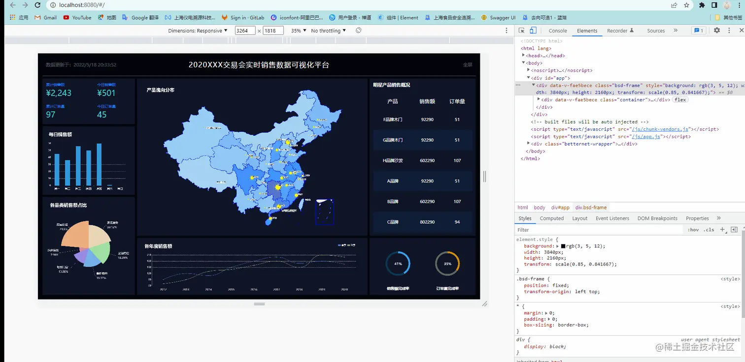
Task: Open the No throttling dropdown
Action: pyautogui.click(x=329, y=30)
